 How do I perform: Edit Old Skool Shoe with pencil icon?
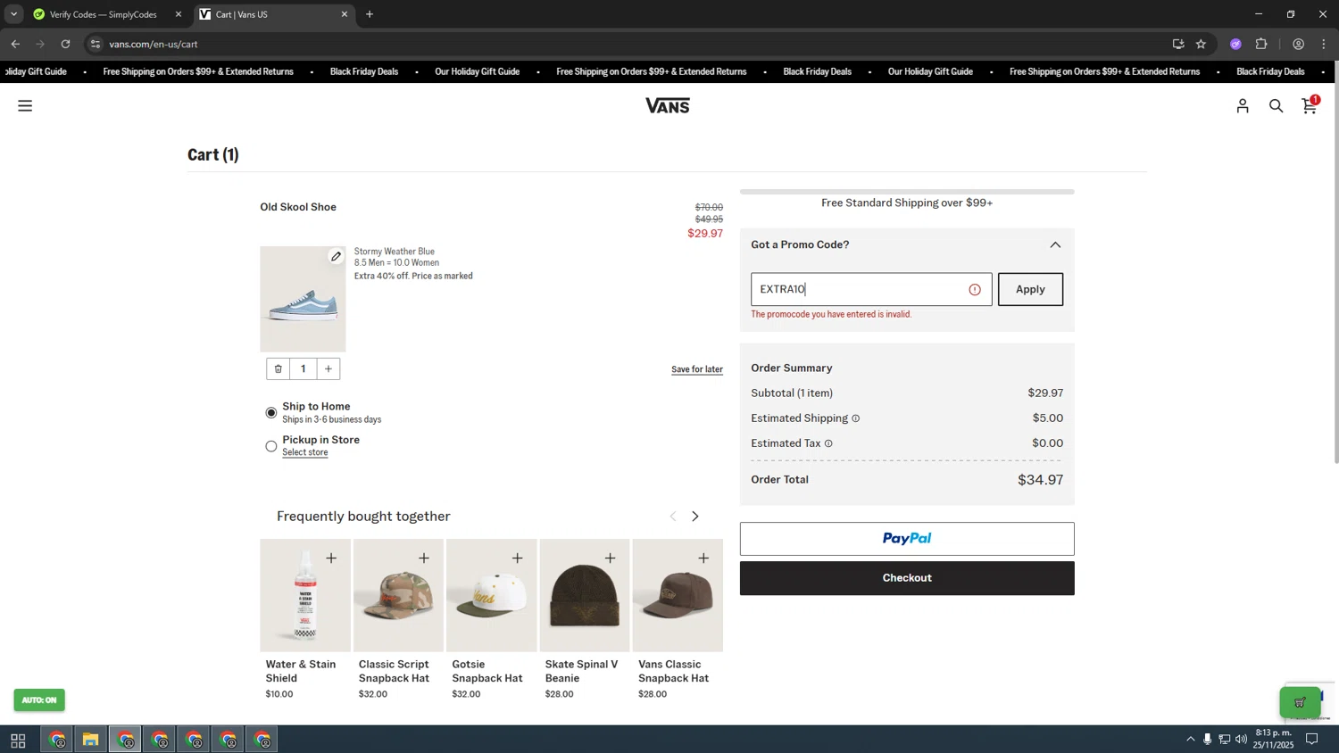click(336, 257)
